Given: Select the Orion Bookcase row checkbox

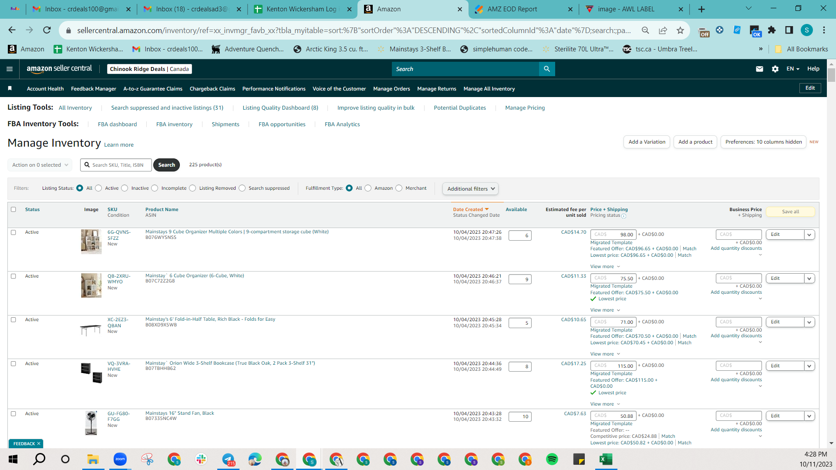Looking at the screenshot, I should [x=13, y=364].
